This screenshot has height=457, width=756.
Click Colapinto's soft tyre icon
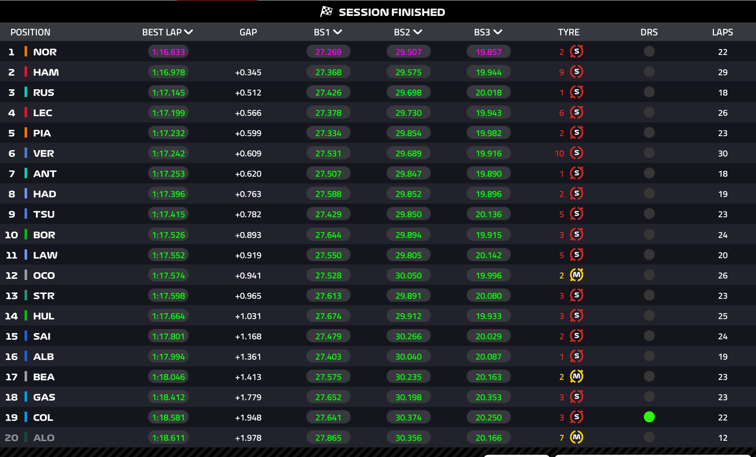tap(576, 417)
